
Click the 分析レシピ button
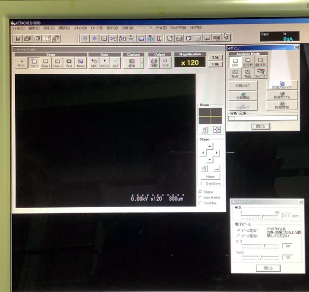(243, 86)
